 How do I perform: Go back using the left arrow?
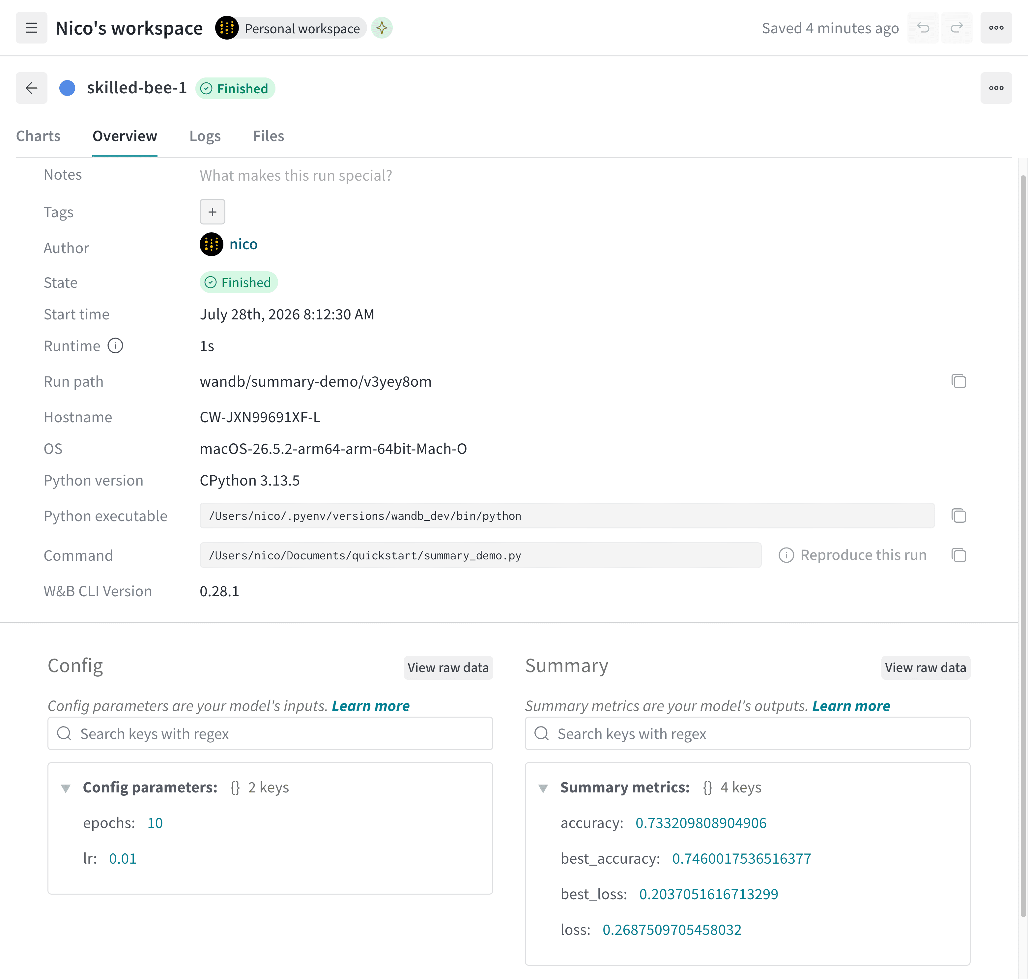[31, 88]
